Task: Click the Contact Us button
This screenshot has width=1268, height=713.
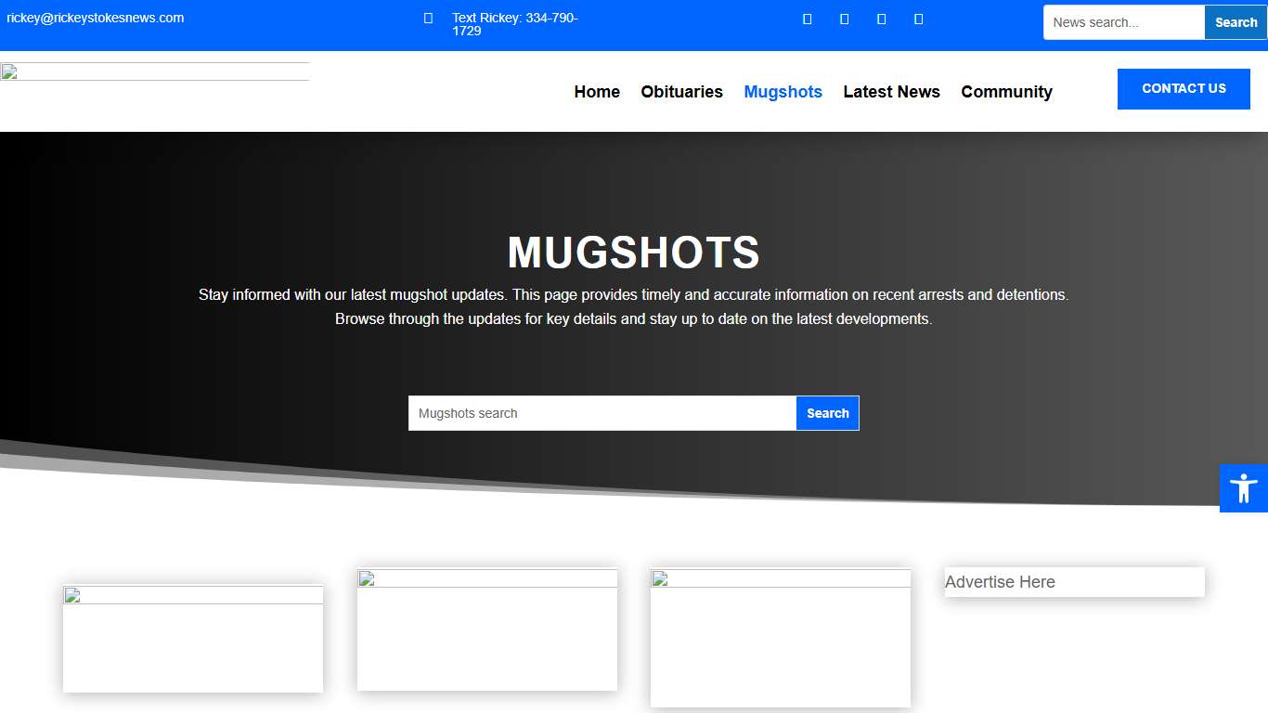Action: pyautogui.click(x=1184, y=88)
